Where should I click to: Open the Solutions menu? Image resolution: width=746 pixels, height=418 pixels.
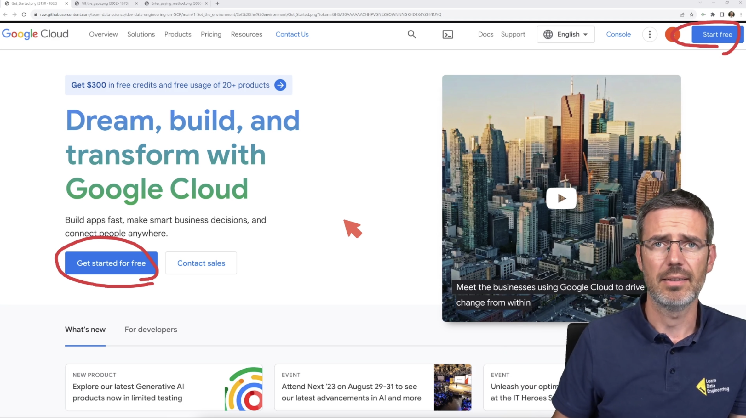click(141, 34)
